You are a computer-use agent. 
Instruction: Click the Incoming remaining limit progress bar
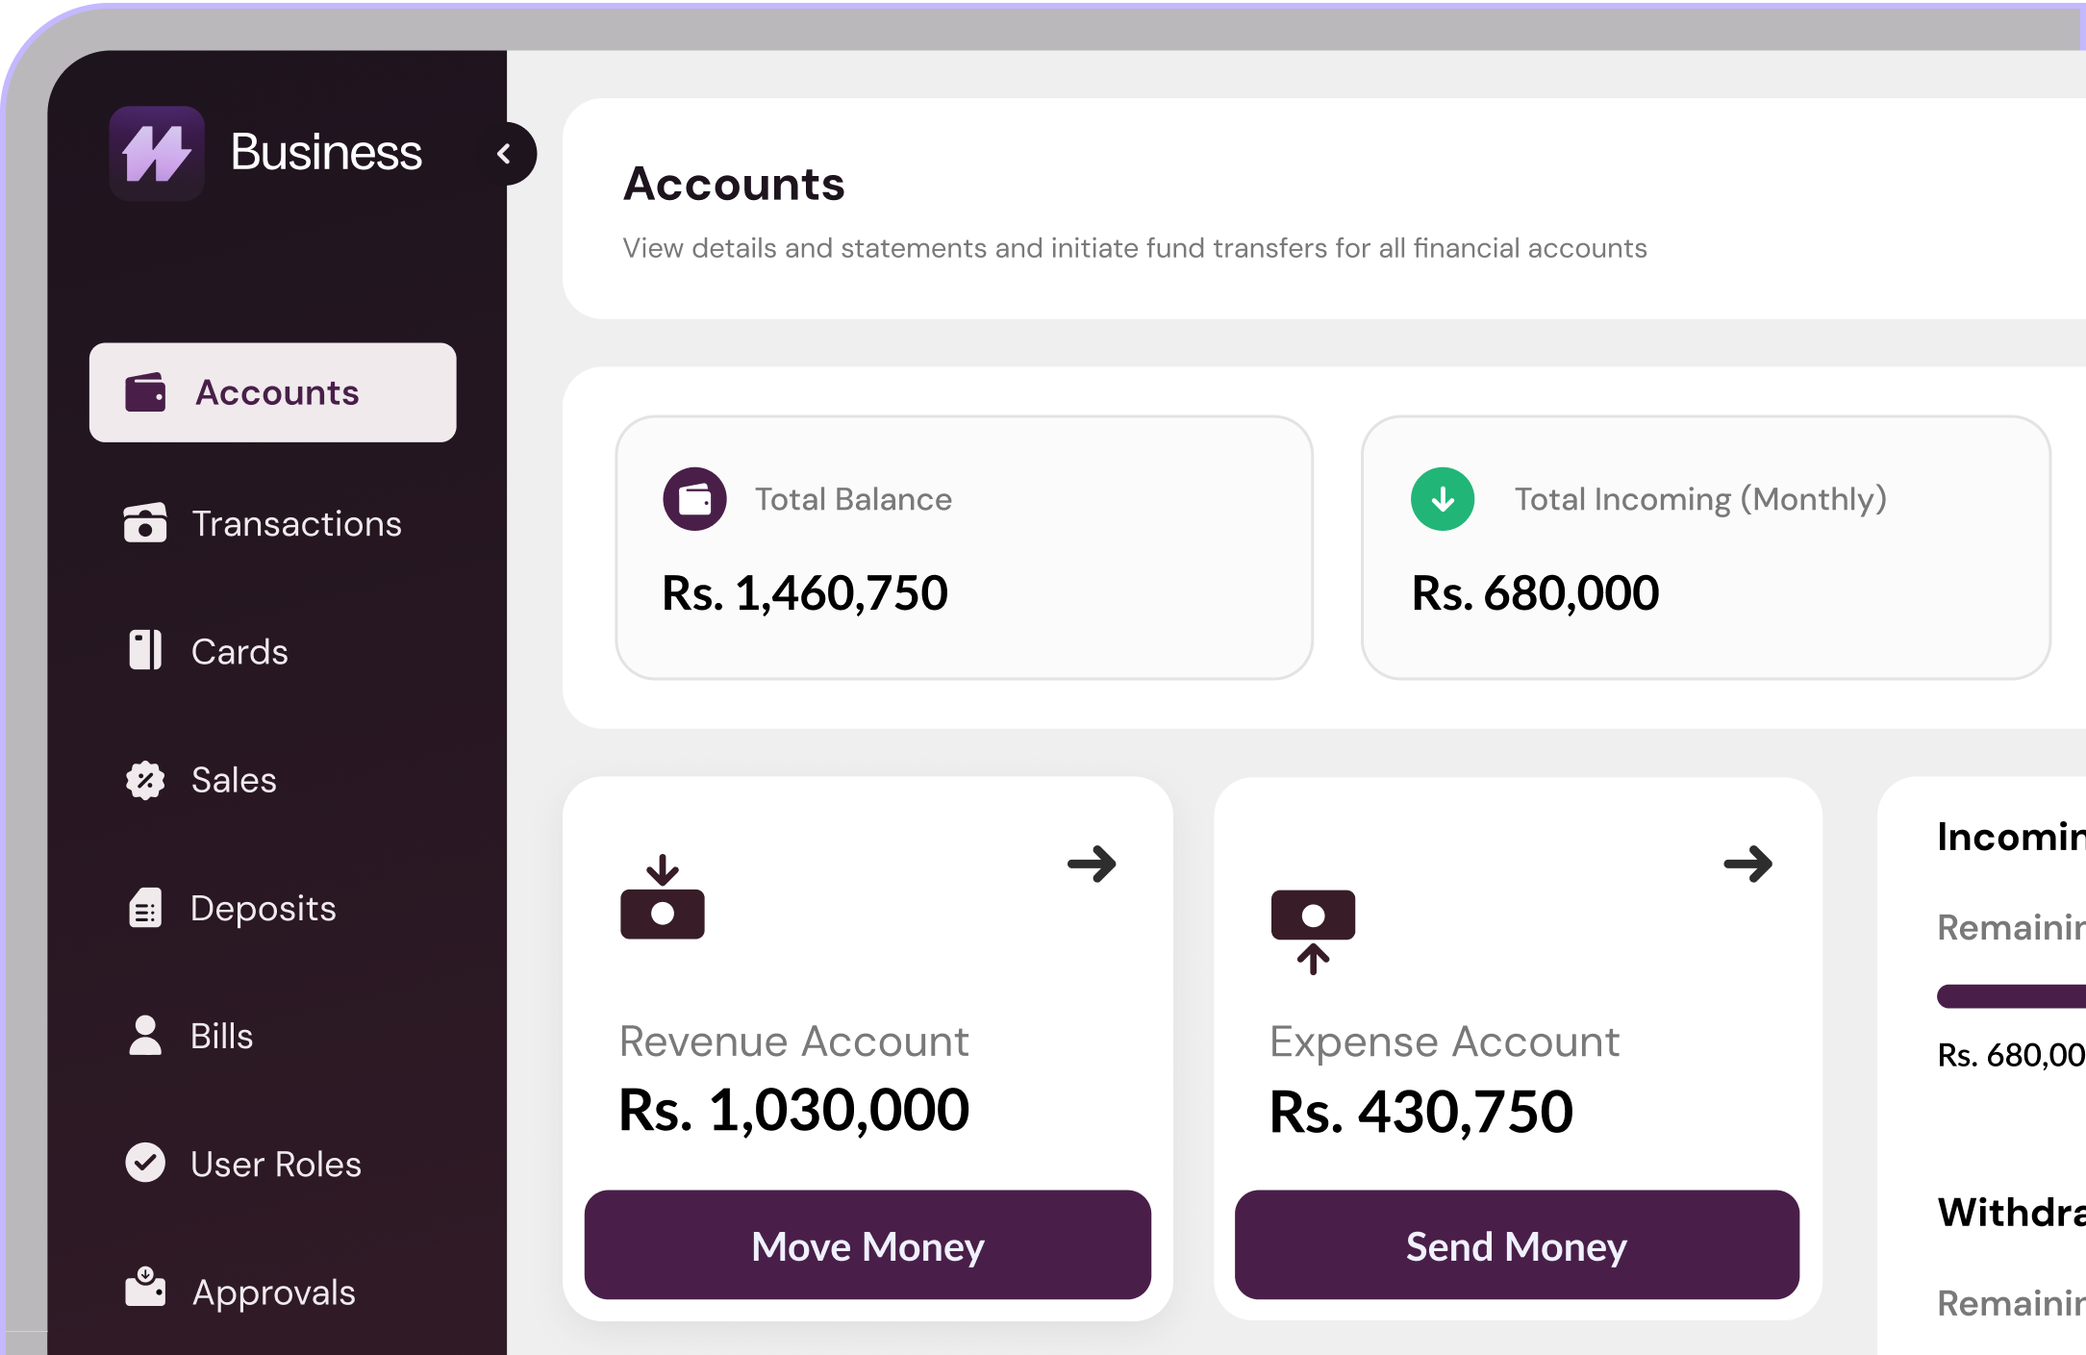(2010, 996)
